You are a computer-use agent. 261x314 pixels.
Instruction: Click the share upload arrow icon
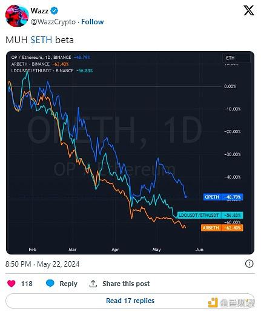pyautogui.click(x=93, y=284)
